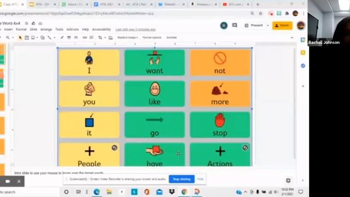Select the line tool
This screenshot has width=350, height=197.
tap(49, 38)
